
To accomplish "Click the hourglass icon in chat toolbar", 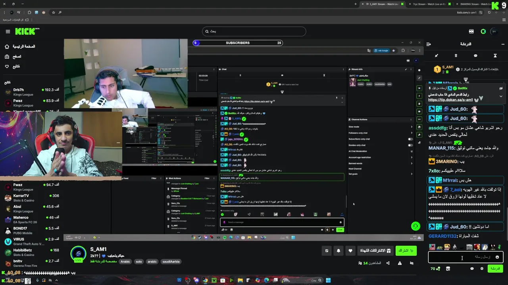I will click(x=495, y=56).
